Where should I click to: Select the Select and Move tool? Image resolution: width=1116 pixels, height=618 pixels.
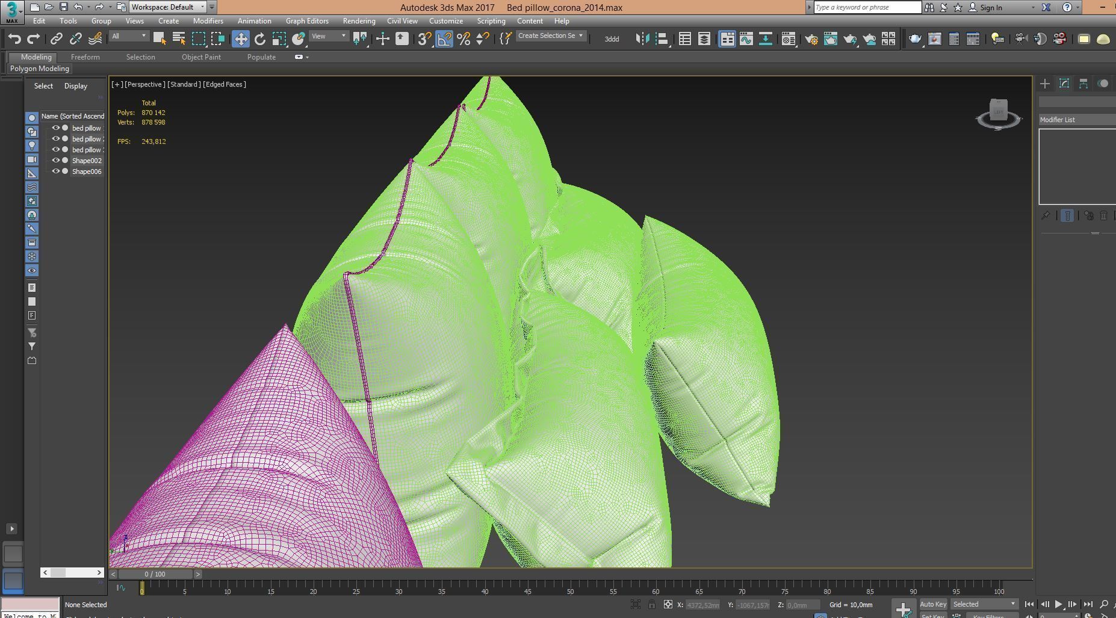pos(240,39)
